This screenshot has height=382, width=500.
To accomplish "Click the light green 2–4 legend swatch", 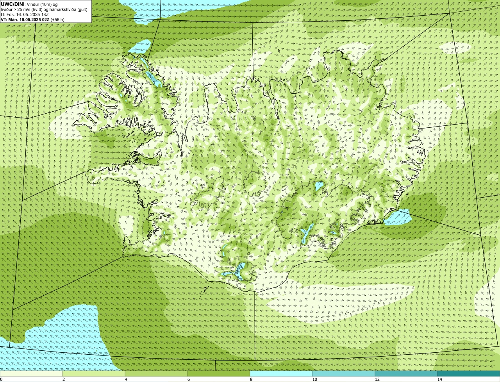I will pos(94,373).
